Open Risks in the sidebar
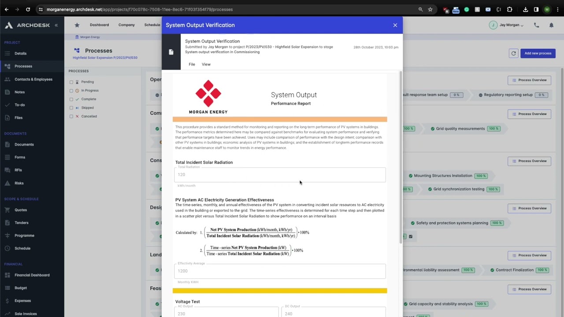This screenshot has height=317, width=564. pos(19,183)
